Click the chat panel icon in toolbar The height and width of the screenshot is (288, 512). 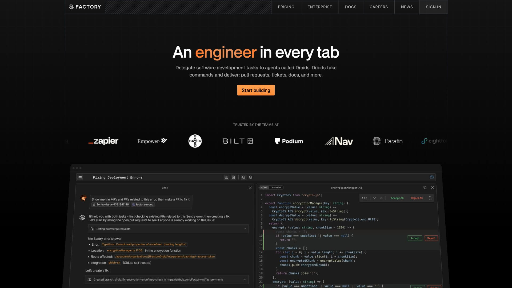click(x=226, y=177)
